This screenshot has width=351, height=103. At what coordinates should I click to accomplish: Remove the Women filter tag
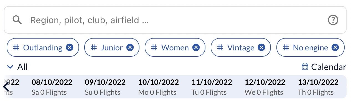tap(196, 48)
